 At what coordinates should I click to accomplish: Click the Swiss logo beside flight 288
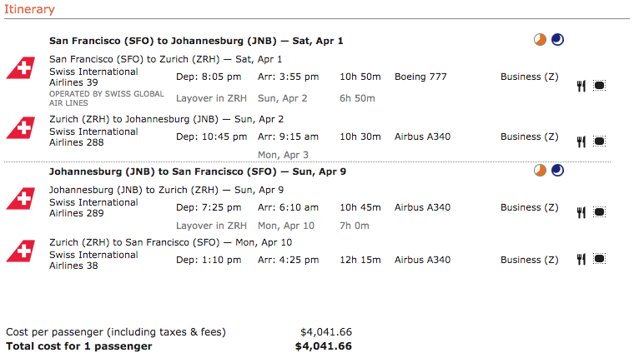pyautogui.click(x=21, y=127)
